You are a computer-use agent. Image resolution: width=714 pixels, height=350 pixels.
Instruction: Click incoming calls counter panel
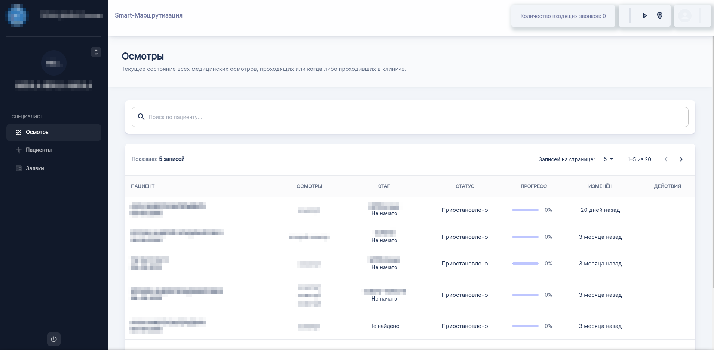tap(563, 16)
